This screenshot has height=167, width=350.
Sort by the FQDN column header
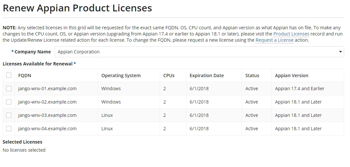pos(24,76)
